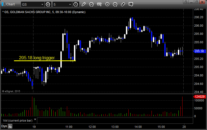Click the 205.00 price axis label
Viewport: 207px width, 130px height.
(199, 67)
